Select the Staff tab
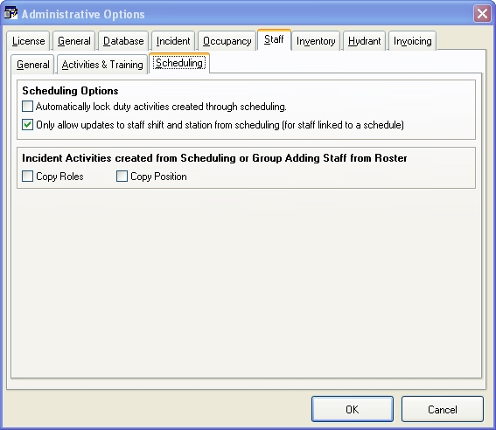The image size is (496, 430). point(274,39)
